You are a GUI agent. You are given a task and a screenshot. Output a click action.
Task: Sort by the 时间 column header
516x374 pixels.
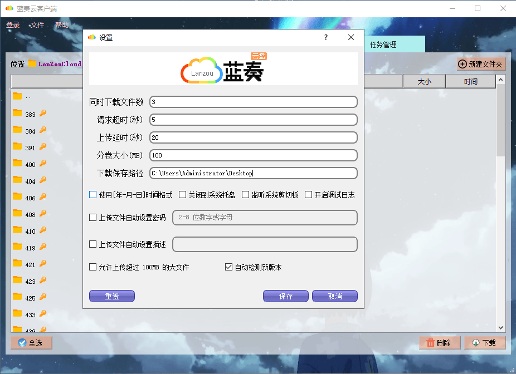[x=471, y=81]
